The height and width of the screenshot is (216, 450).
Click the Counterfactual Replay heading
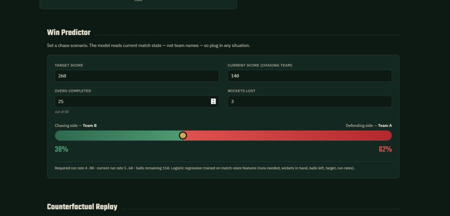[82, 207]
